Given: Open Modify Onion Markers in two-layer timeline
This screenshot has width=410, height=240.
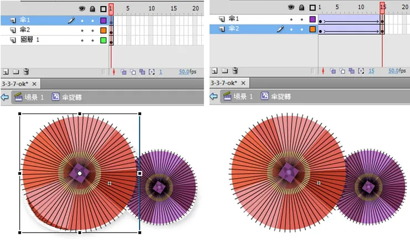Looking at the screenshot, I should tap(361, 71).
